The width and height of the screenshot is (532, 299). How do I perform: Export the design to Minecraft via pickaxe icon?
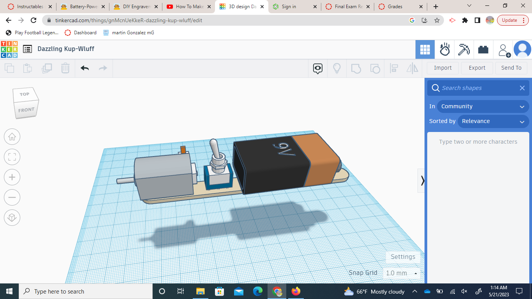[x=464, y=49]
